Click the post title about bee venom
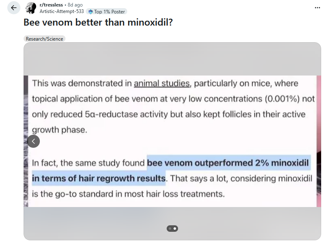The height and width of the screenshot is (246, 324). tap(98, 23)
